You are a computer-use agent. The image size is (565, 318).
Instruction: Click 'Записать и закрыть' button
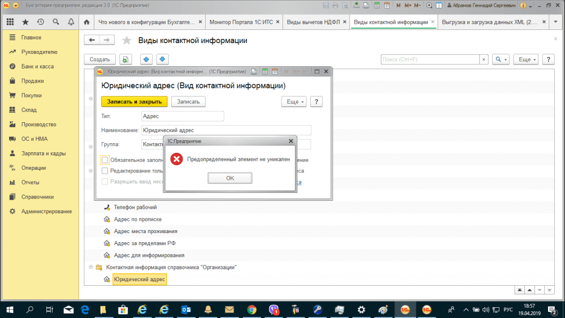(x=134, y=101)
